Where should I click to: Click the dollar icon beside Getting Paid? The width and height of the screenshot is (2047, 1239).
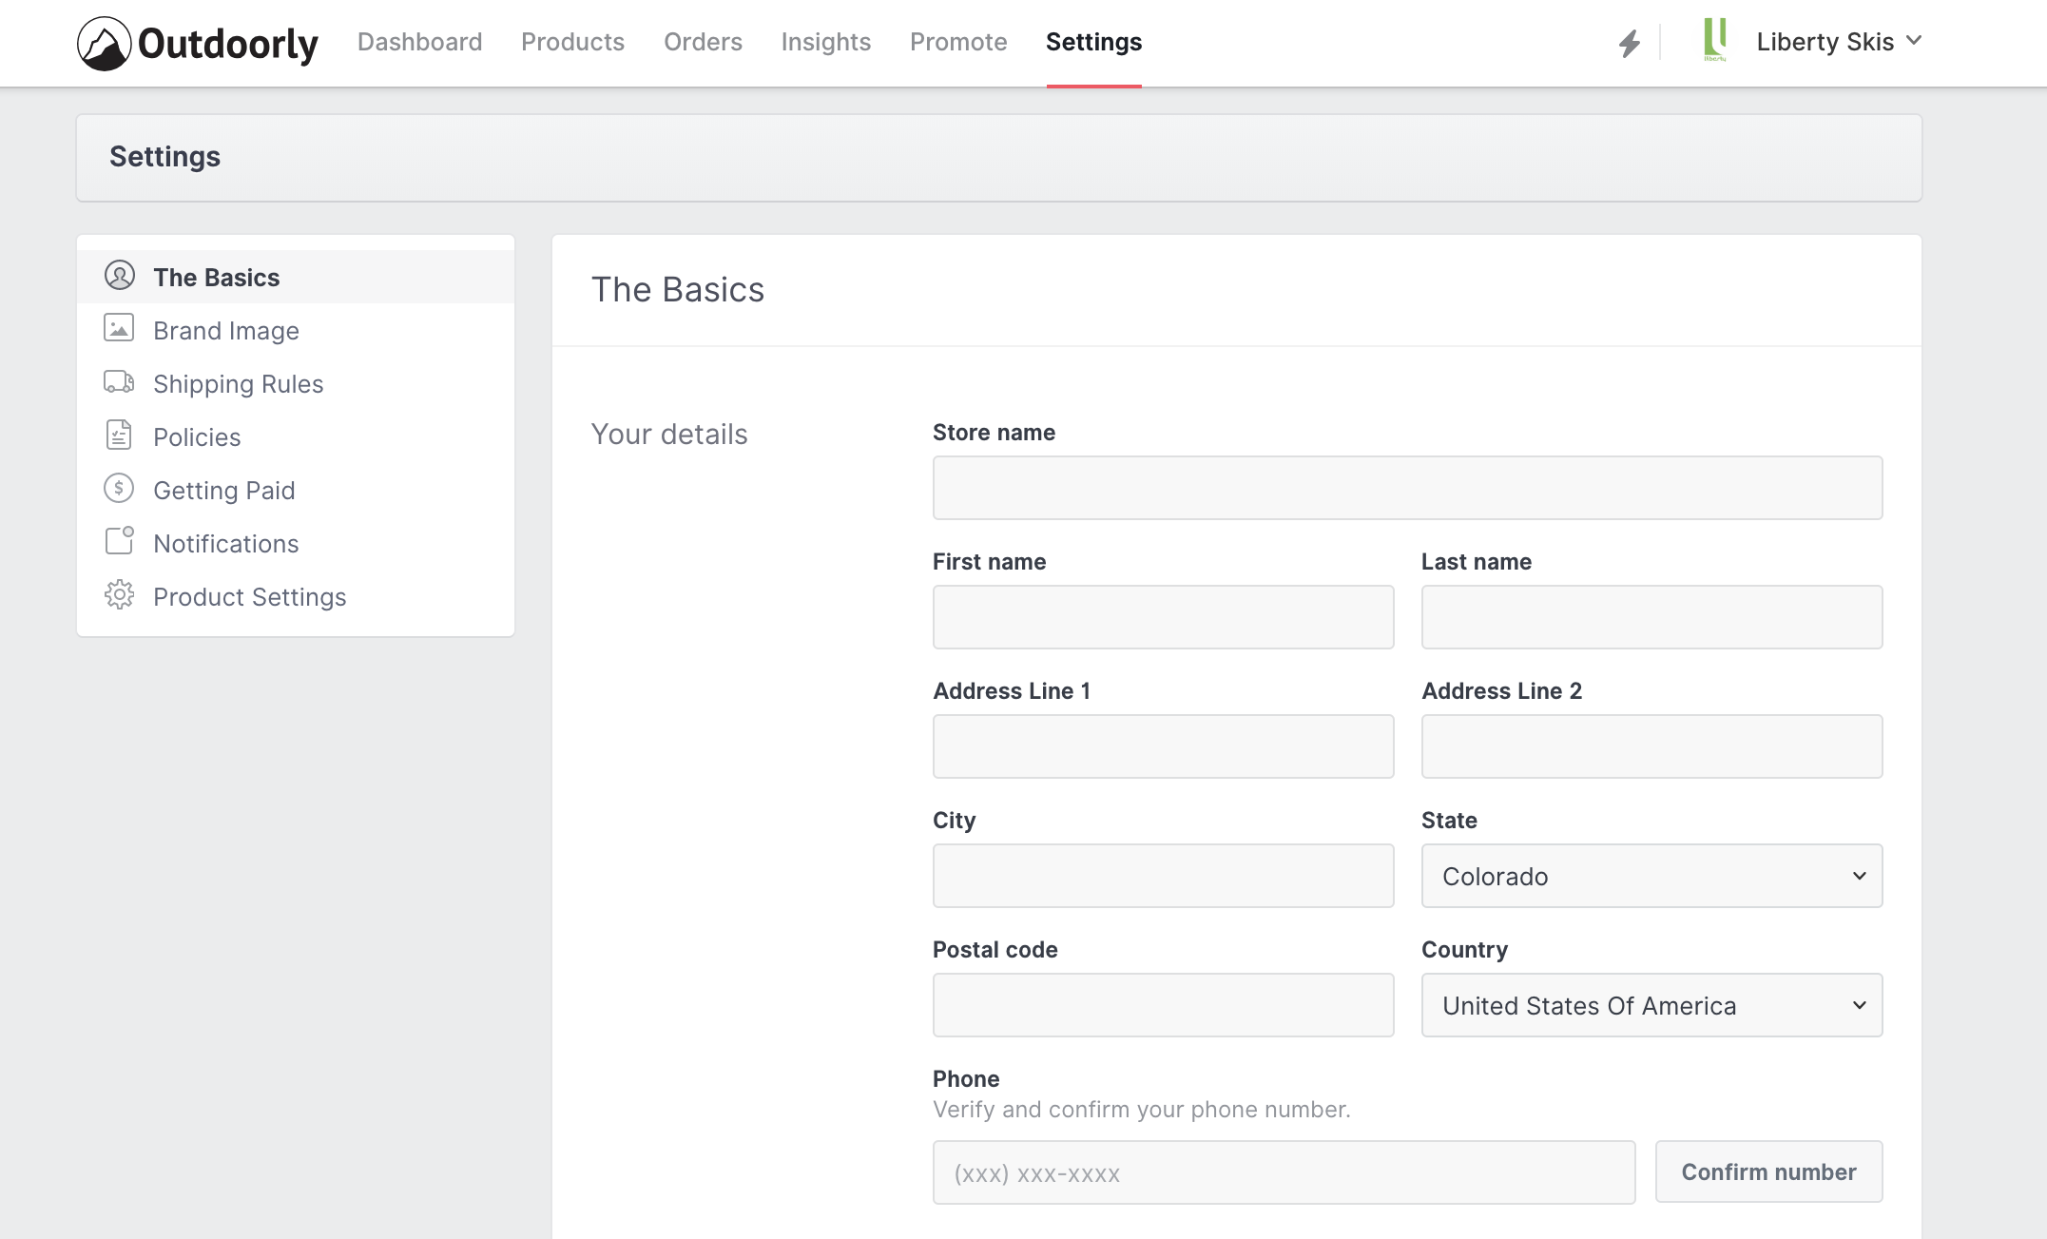pyautogui.click(x=119, y=489)
